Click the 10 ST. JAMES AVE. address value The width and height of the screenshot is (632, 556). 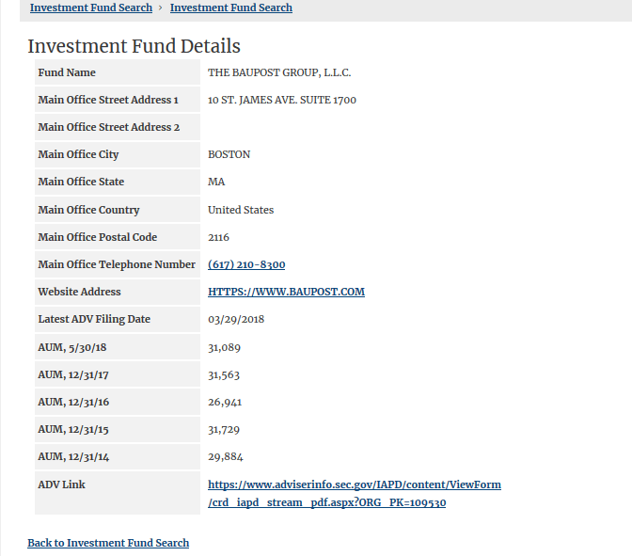281,100
